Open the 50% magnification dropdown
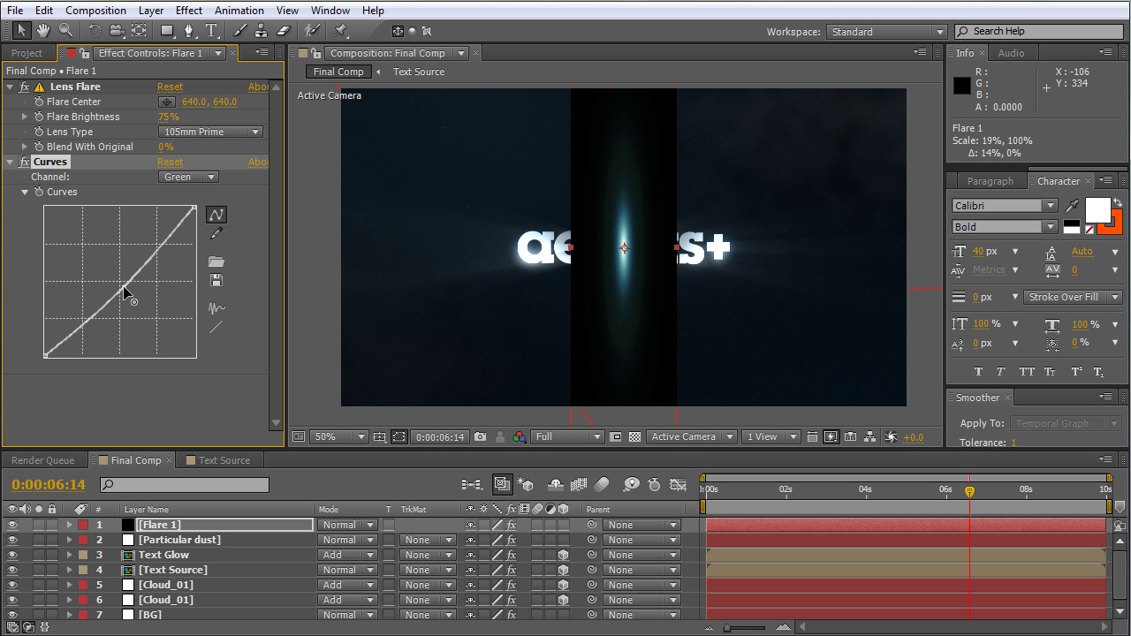This screenshot has height=636, width=1131. [339, 436]
